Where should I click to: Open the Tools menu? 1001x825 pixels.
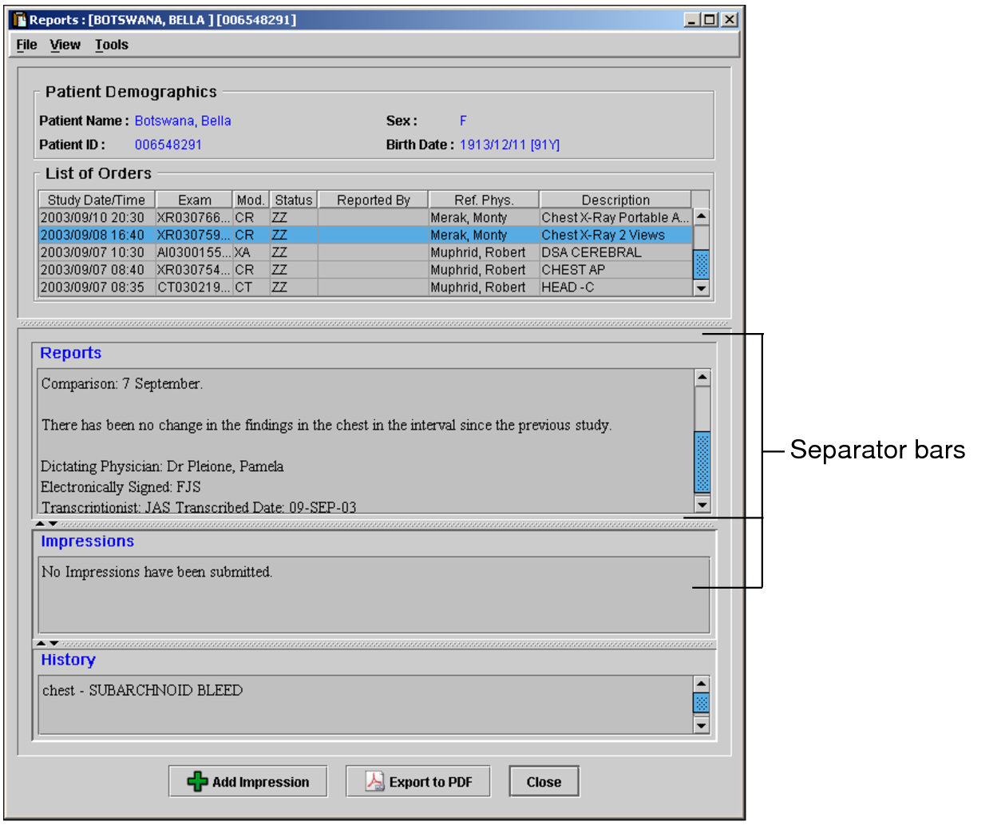pyautogui.click(x=111, y=45)
